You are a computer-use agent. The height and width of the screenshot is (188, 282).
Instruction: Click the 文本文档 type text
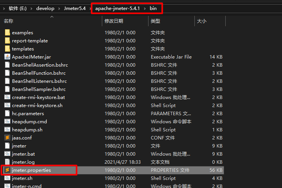pos(160,162)
